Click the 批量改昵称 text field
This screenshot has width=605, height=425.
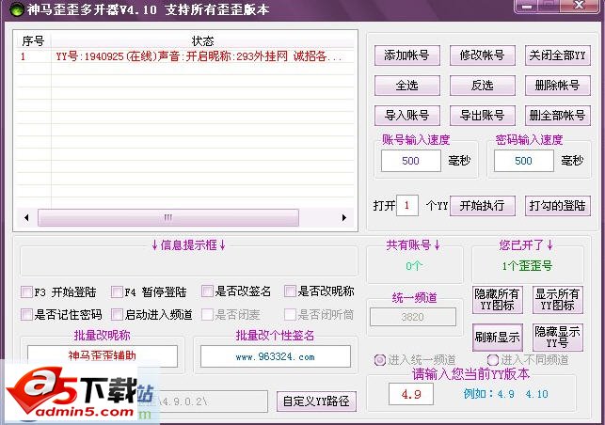pyautogui.click(x=103, y=355)
